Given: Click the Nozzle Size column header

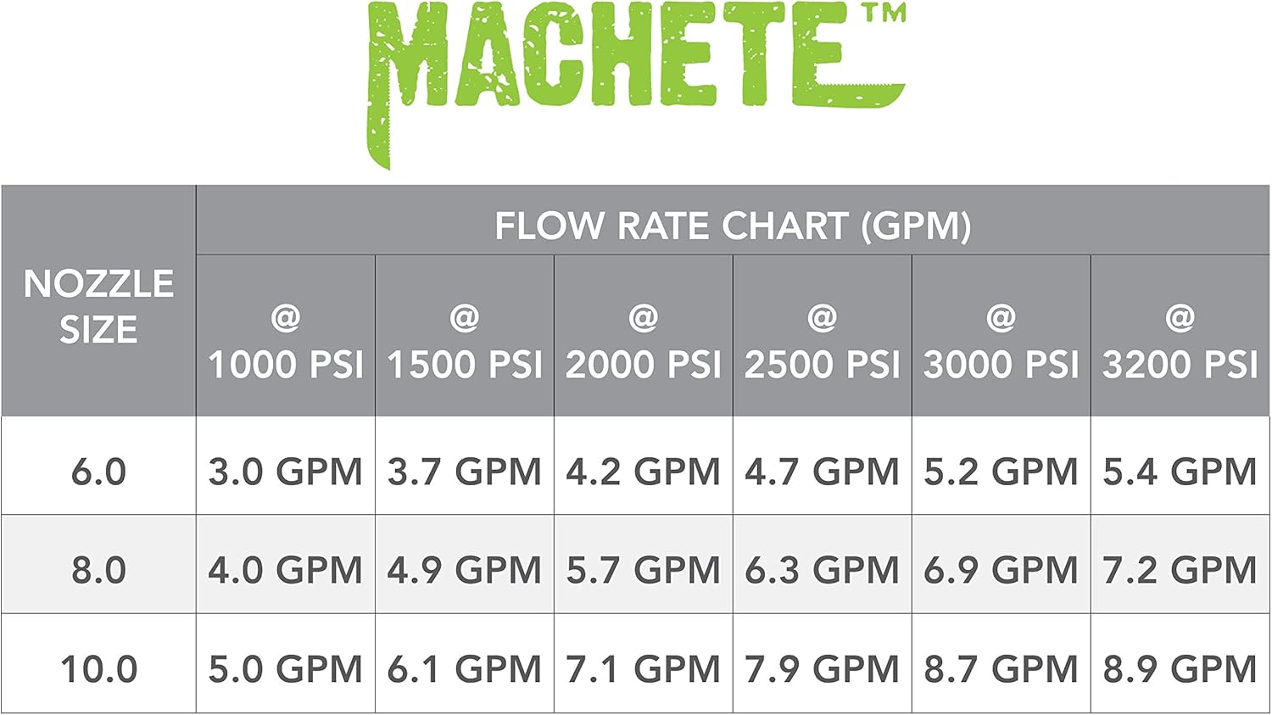Looking at the screenshot, I should [98, 306].
